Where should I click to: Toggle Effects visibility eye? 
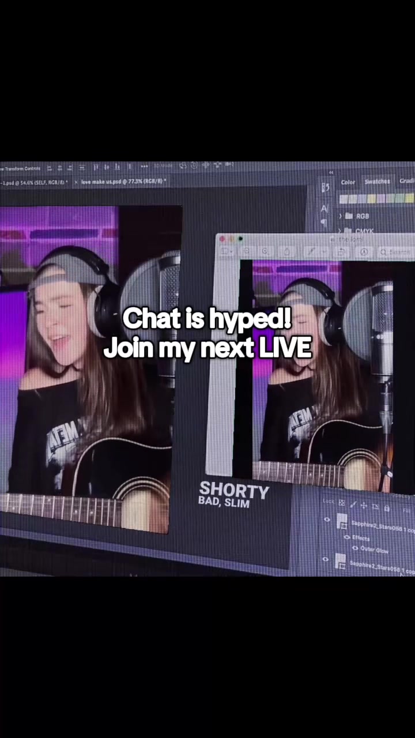pos(347,537)
